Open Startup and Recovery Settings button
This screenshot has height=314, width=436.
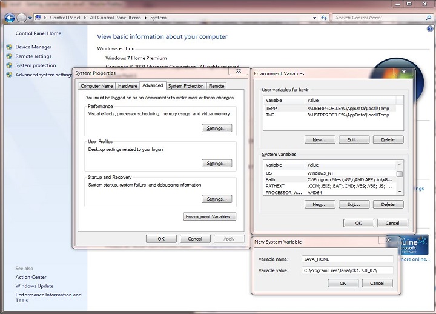[x=217, y=199]
